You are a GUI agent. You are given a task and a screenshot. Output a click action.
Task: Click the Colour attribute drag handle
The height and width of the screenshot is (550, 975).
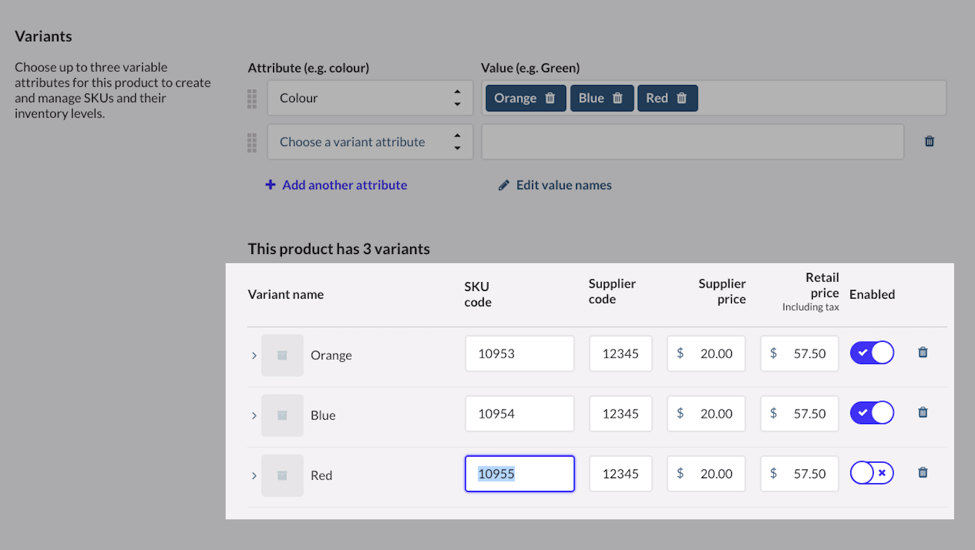252,98
